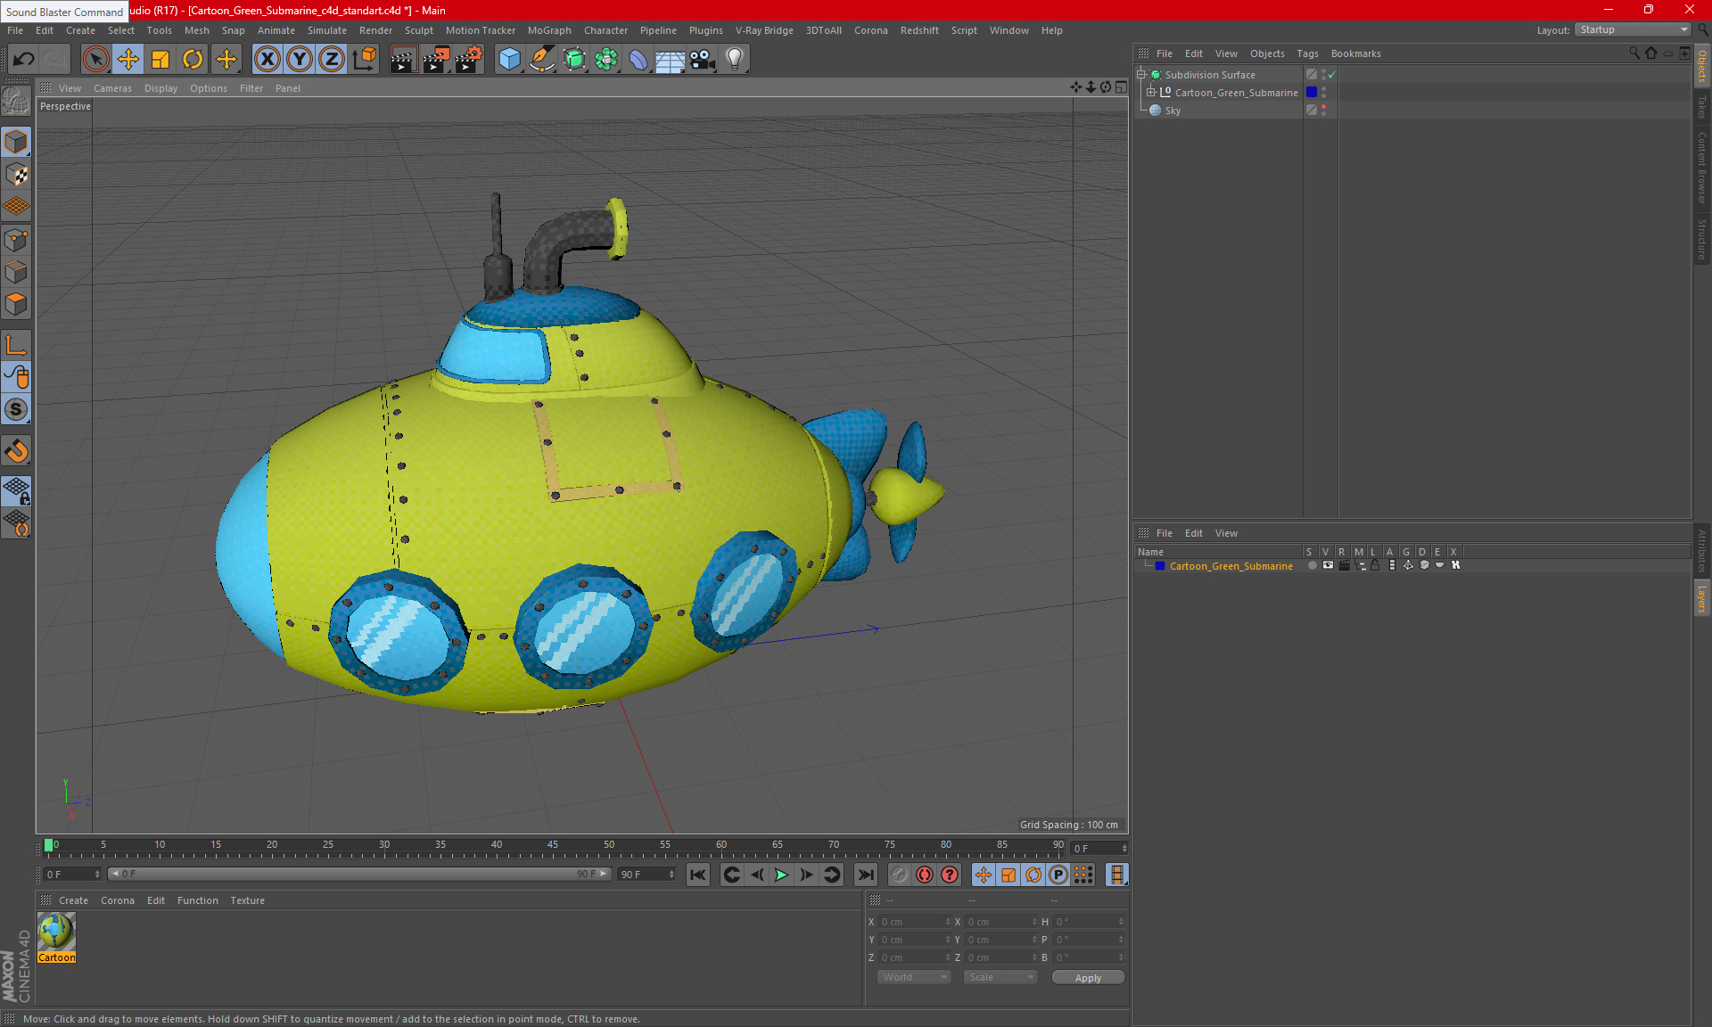Click Render to Picture Viewer icon
The image size is (1712, 1027).
(436, 60)
